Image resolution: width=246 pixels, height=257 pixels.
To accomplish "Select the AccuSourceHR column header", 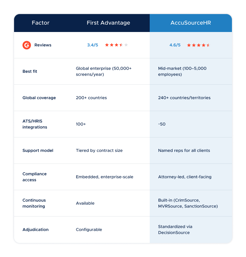I will pyautogui.click(x=190, y=23).
